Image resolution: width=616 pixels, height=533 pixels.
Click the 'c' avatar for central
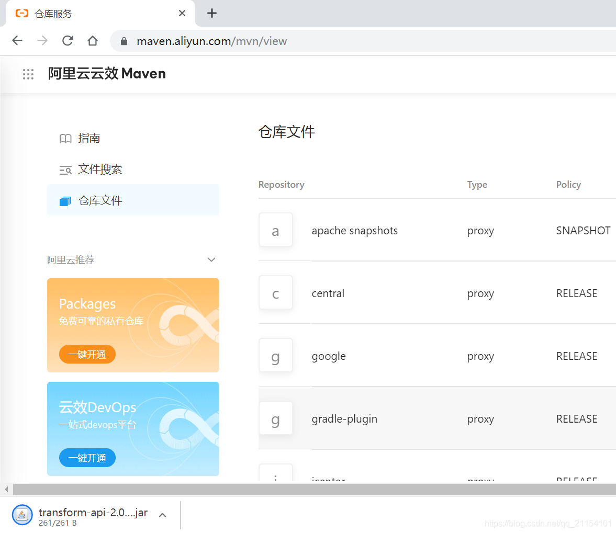(x=276, y=293)
